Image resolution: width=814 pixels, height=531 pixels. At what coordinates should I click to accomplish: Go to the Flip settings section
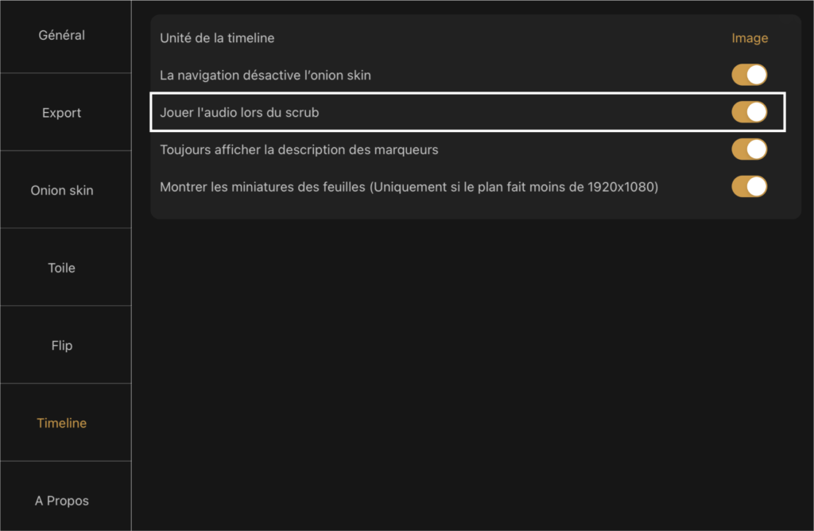click(x=62, y=345)
